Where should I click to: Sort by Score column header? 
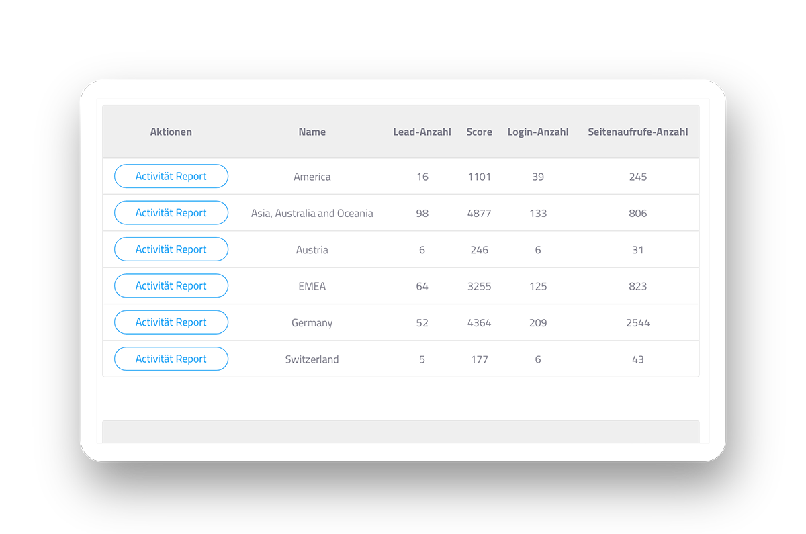pos(480,132)
